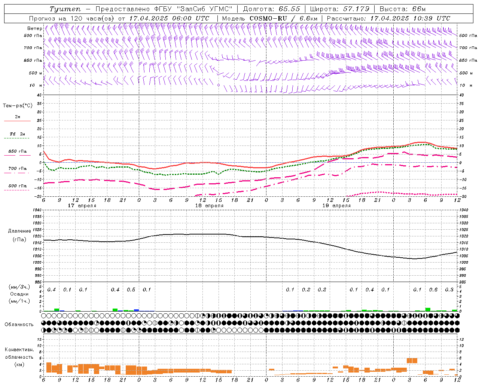Select the text "Предоставлено ФГБУ "ЗапСиб УГМС""

(164, 9)
